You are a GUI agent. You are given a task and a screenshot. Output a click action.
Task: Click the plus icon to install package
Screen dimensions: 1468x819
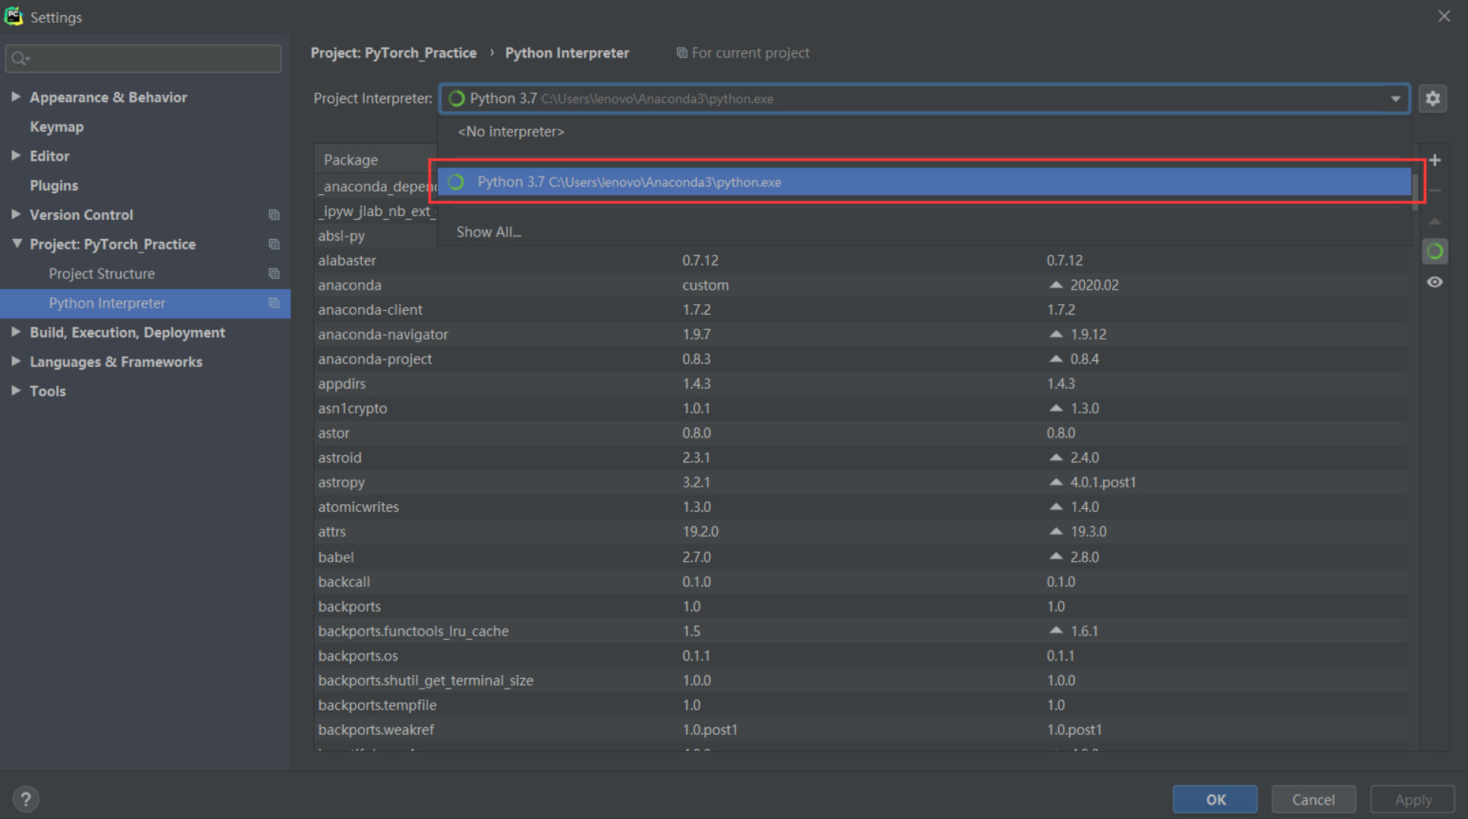(1435, 160)
